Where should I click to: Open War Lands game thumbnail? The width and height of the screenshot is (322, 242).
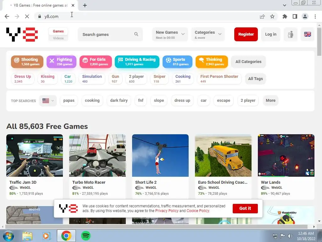[286, 155]
